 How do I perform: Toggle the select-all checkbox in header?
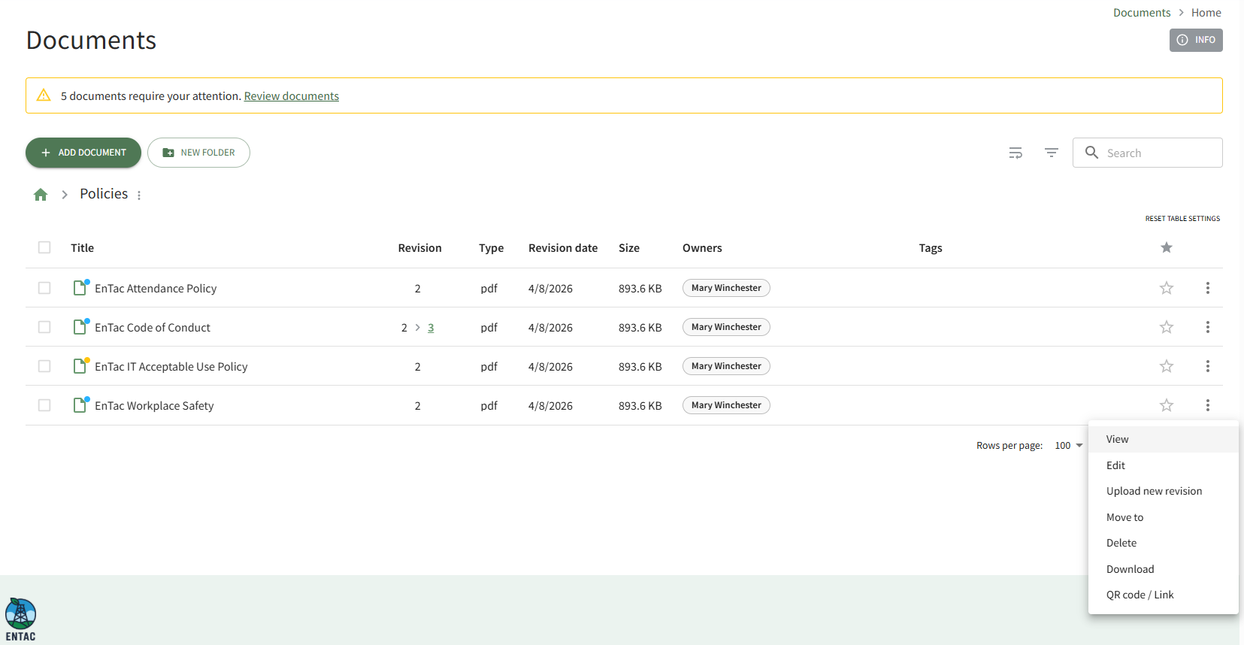click(44, 247)
